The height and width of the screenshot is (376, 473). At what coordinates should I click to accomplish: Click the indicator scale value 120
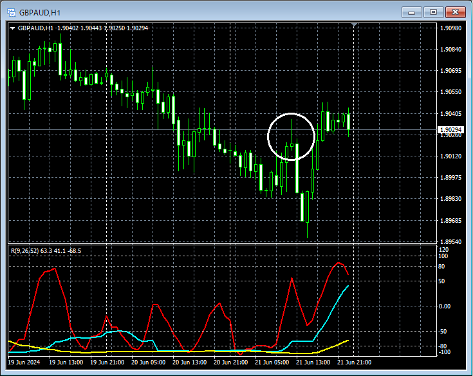tap(444, 250)
